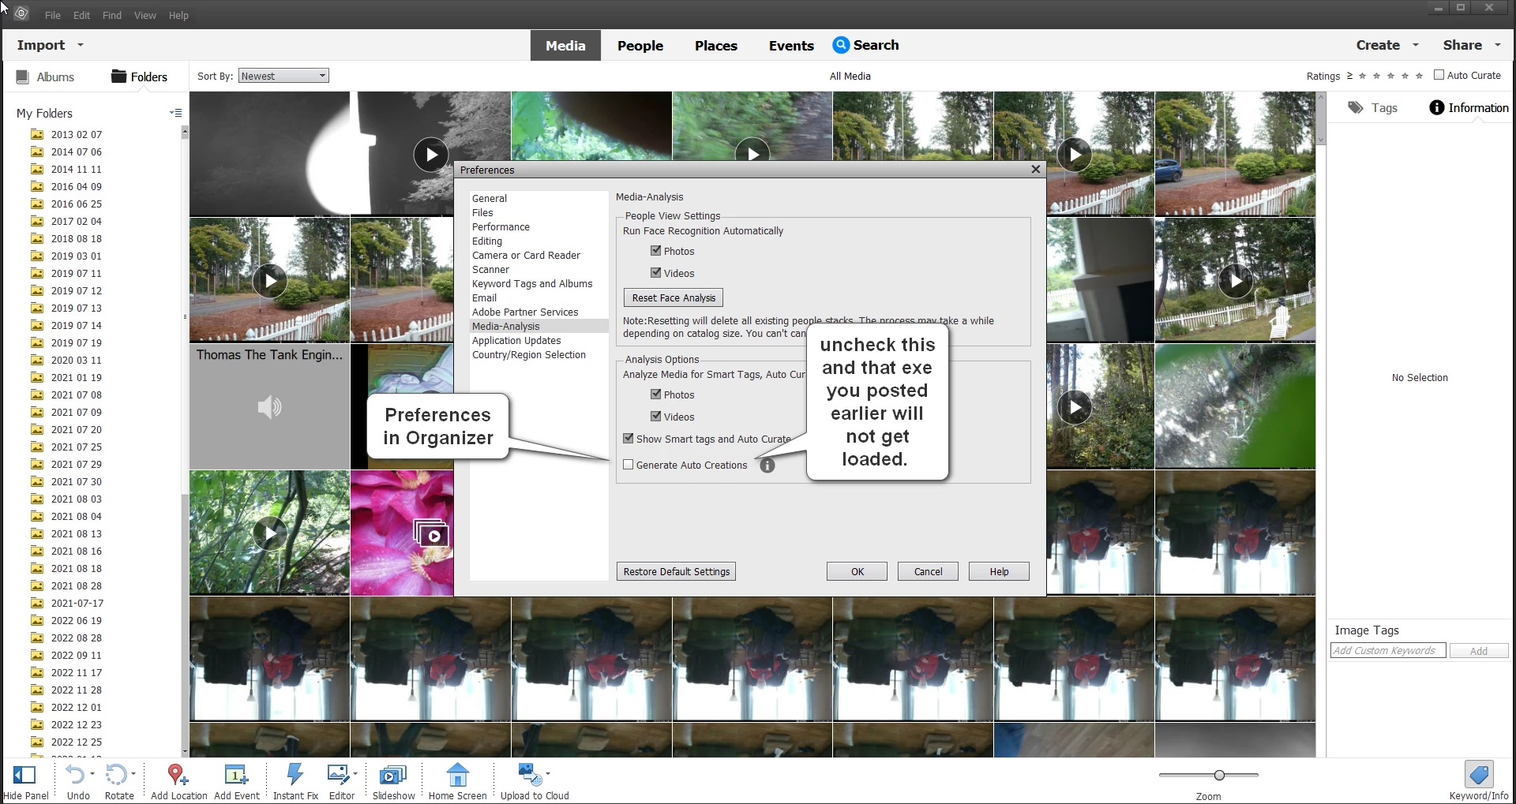
Task: Click the Albums icon
Action: (x=22, y=77)
